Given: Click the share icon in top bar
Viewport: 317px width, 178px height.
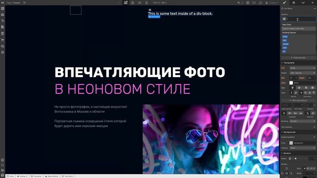Looking at the screenshot, I should (x=261, y=2).
